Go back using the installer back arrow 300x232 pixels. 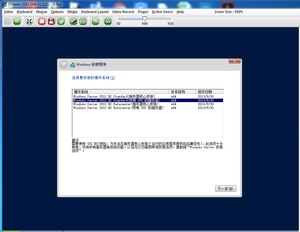tap(64, 65)
